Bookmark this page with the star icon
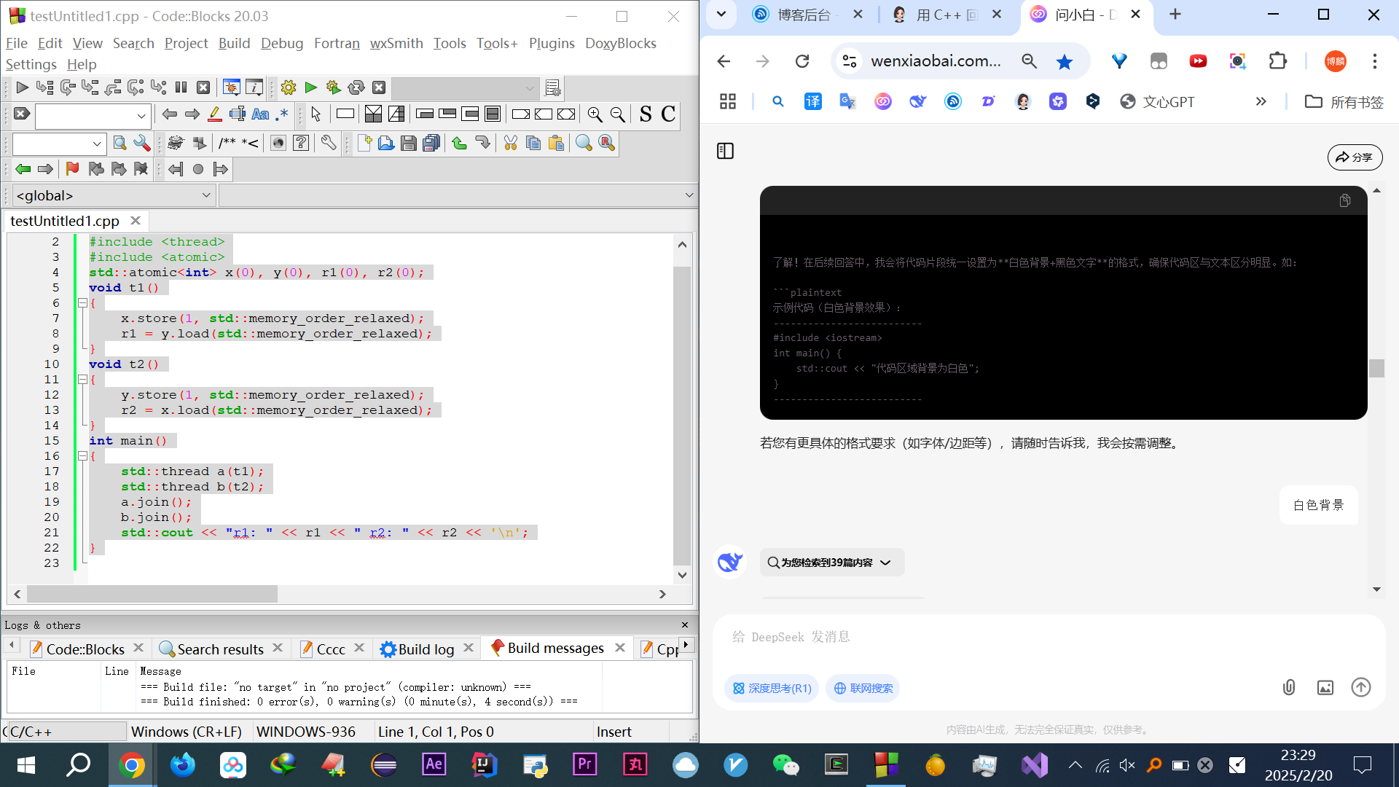Screen dimensions: 1399x787 click(x=1065, y=61)
